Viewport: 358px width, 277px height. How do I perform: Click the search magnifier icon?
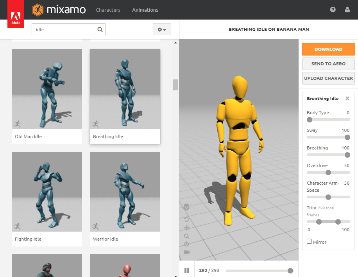coord(100,29)
